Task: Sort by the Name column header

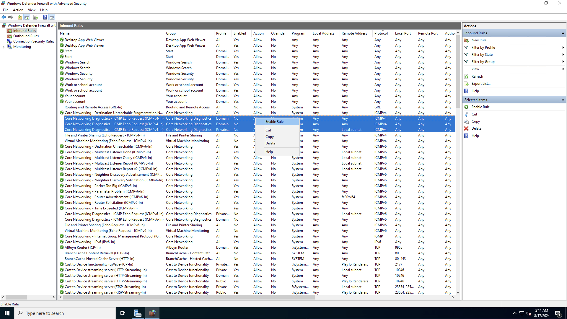Action: click(111, 33)
